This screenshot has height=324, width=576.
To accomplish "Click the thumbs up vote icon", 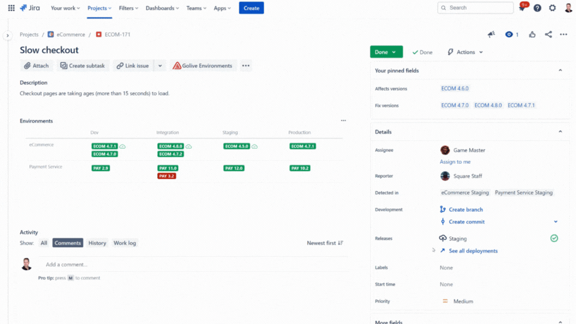I will (532, 35).
